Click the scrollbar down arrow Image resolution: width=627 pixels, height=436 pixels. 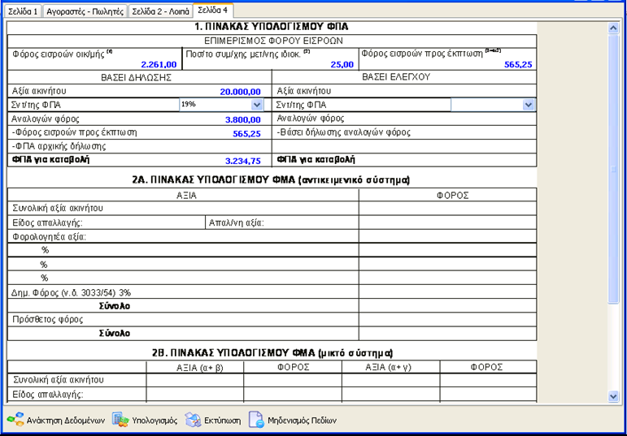[613, 395]
